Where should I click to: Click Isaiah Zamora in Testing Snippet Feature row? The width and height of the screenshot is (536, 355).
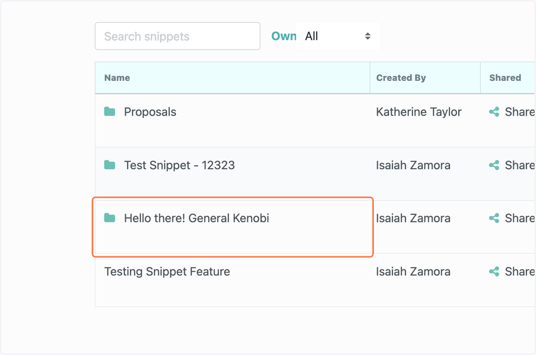click(413, 271)
